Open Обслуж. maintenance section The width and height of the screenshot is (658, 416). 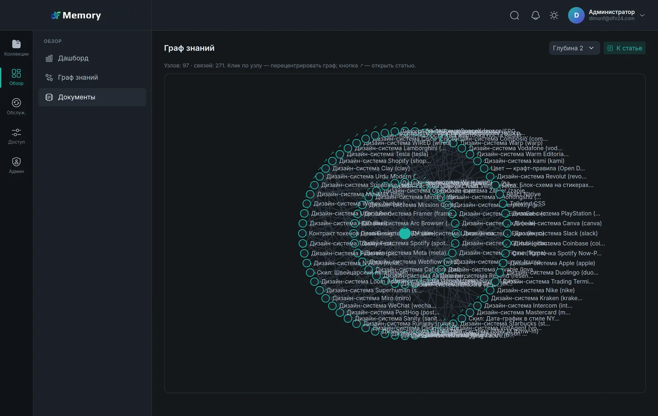pyautogui.click(x=16, y=107)
